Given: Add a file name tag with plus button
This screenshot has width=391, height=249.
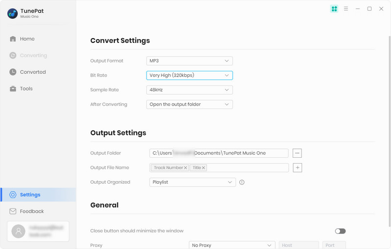Looking at the screenshot, I should tap(297, 168).
